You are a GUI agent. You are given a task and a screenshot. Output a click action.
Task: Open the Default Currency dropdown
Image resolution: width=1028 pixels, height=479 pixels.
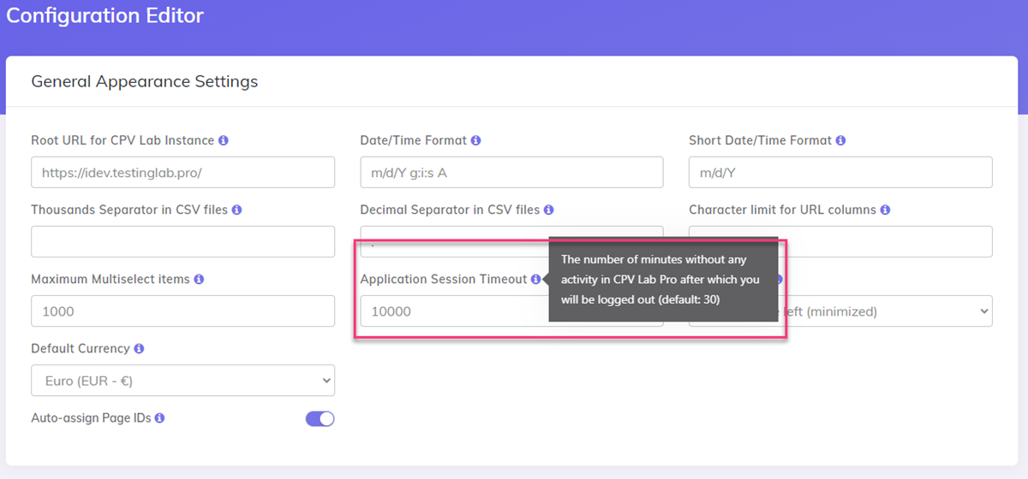182,381
